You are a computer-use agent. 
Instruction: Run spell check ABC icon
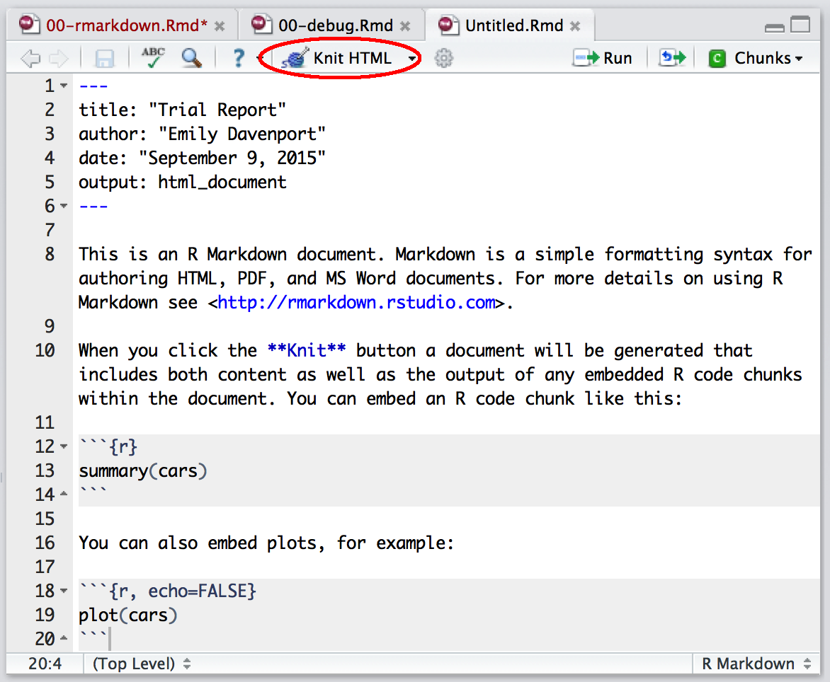[154, 57]
